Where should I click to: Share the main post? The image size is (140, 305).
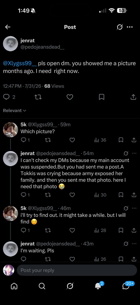click(x=133, y=97)
